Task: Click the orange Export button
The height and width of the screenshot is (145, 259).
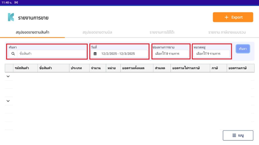Action: pyautogui.click(x=233, y=17)
